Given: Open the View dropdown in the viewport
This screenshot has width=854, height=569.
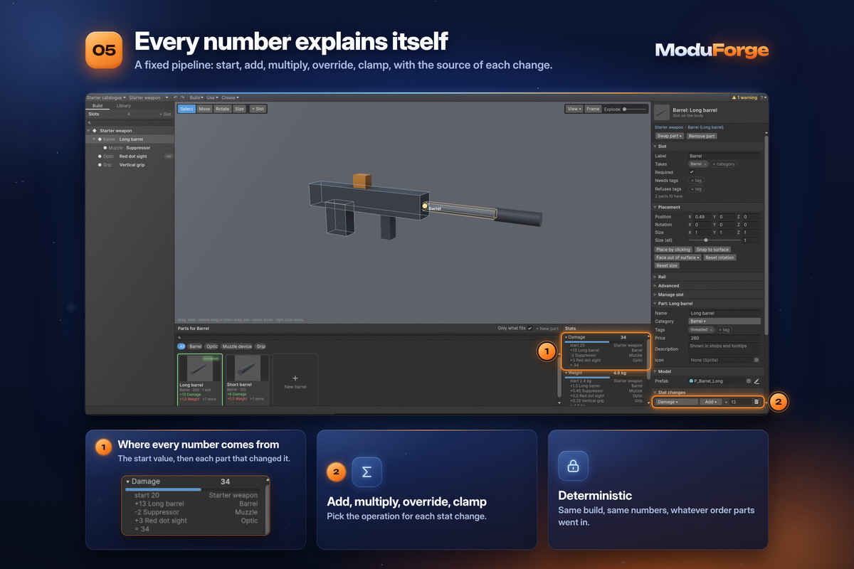Looking at the screenshot, I should pos(574,109).
